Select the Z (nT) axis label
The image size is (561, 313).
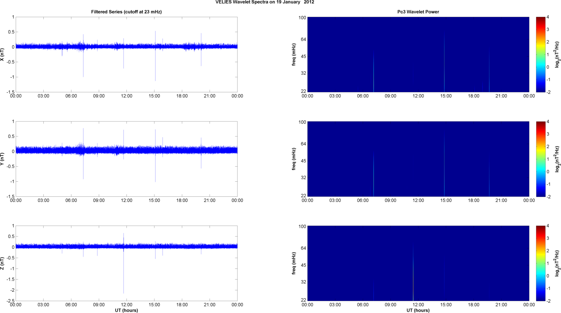click(3, 263)
